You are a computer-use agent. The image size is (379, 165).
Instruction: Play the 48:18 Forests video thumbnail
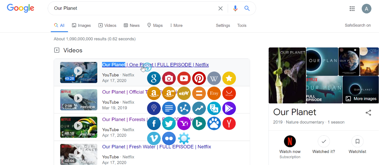(x=79, y=127)
